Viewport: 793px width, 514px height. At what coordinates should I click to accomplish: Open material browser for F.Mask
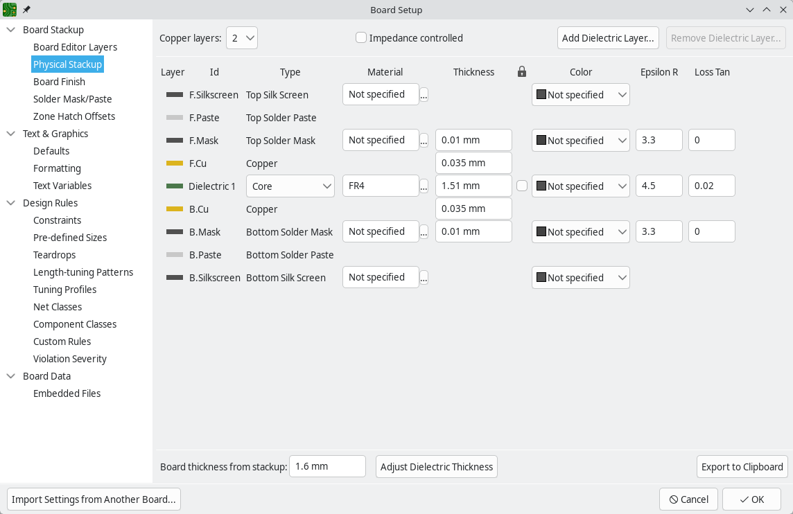(424, 141)
